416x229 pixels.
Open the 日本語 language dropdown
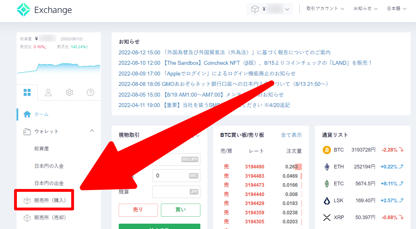coord(396,9)
